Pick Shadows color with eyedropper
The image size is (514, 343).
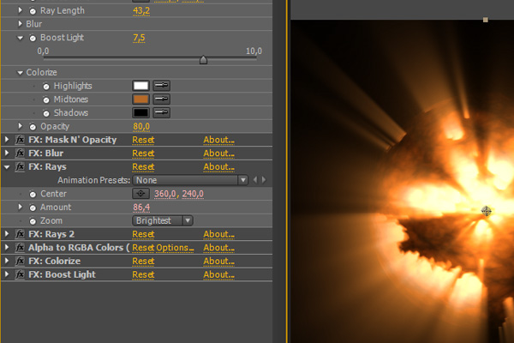click(x=161, y=112)
